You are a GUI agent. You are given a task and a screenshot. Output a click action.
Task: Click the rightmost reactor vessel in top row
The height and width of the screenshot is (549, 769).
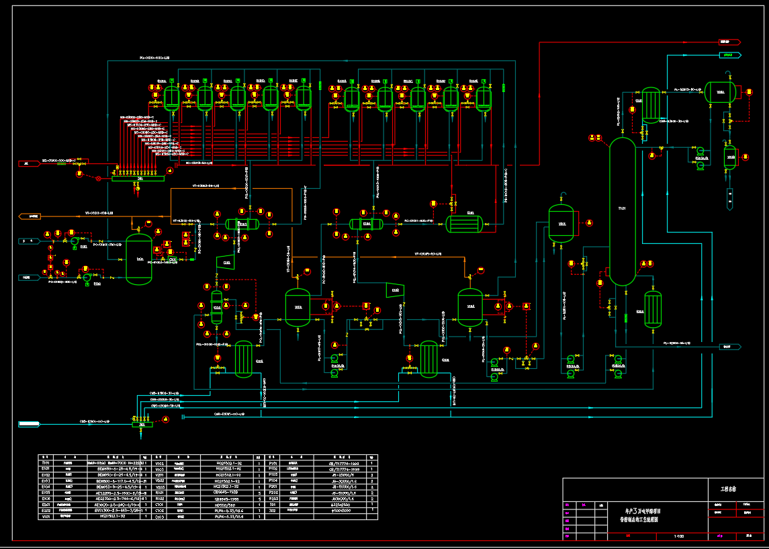483,99
